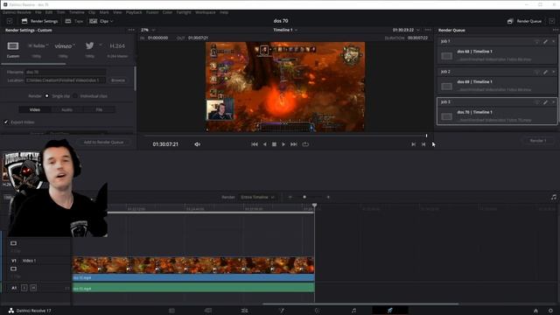Select the Single clip render option

pyautogui.click(x=46, y=96)
